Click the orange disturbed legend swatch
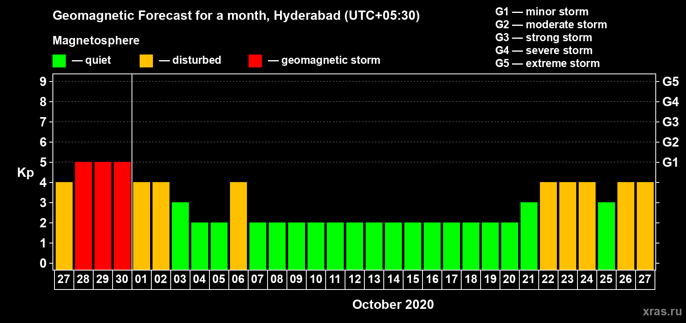 tap(146, 61)
